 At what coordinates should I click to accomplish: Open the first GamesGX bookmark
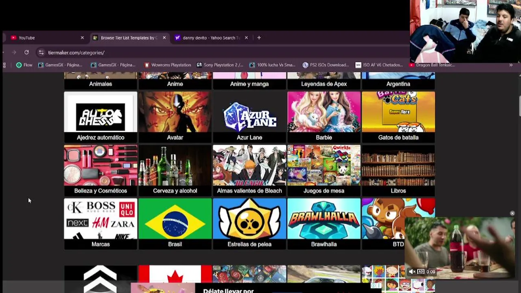[60, 65]
